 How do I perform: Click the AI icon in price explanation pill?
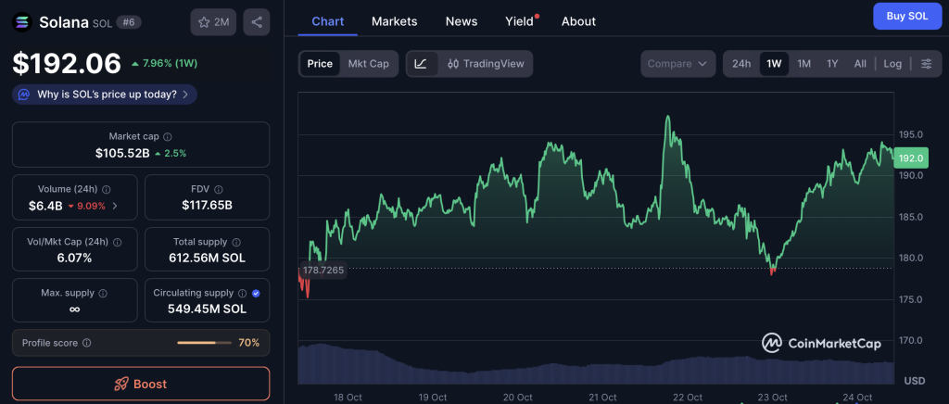tap(25, 95)
